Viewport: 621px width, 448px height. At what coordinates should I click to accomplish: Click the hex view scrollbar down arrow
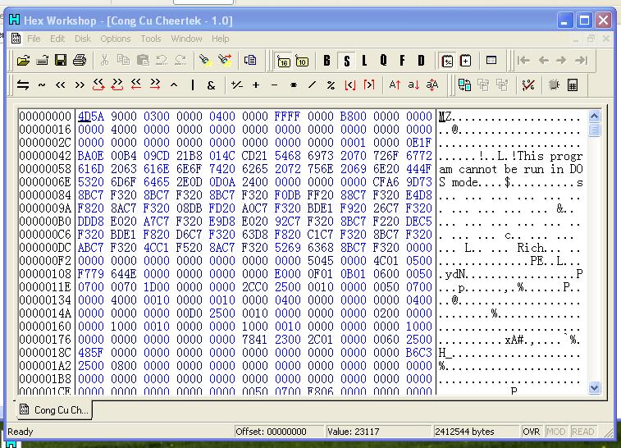coord(594,387)
